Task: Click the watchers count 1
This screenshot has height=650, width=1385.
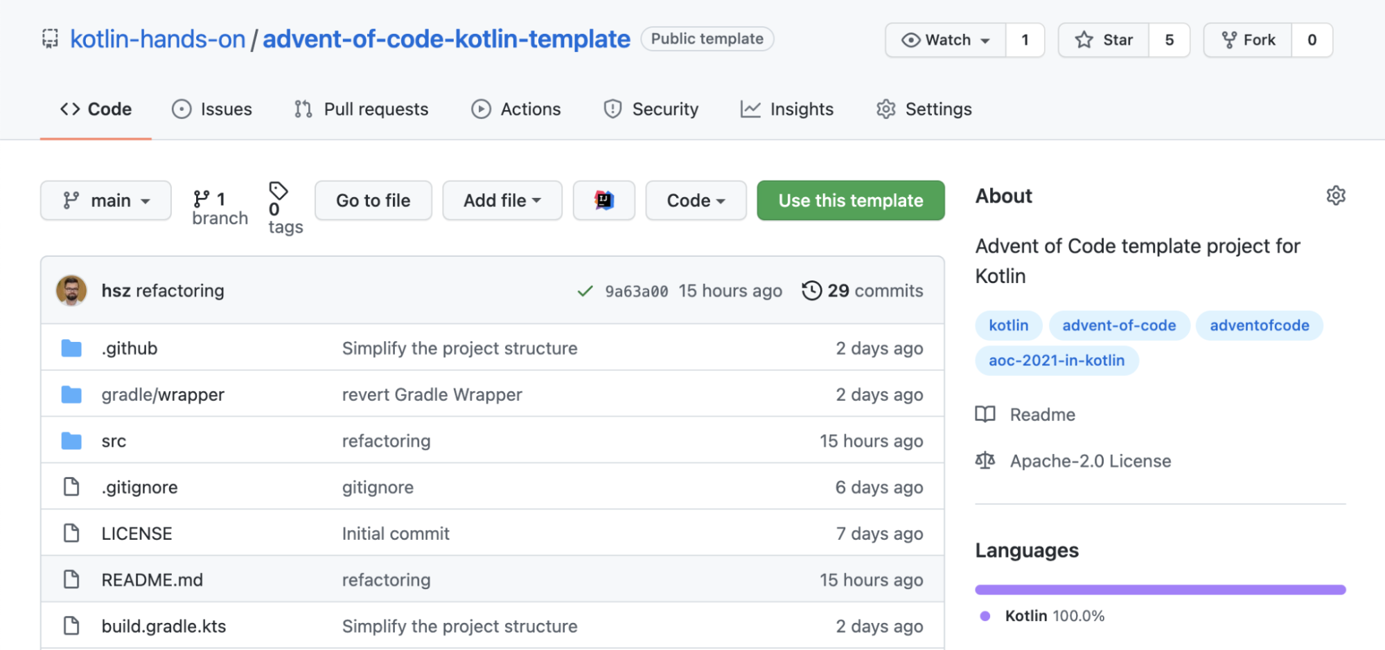Action: coord(1025,40)
